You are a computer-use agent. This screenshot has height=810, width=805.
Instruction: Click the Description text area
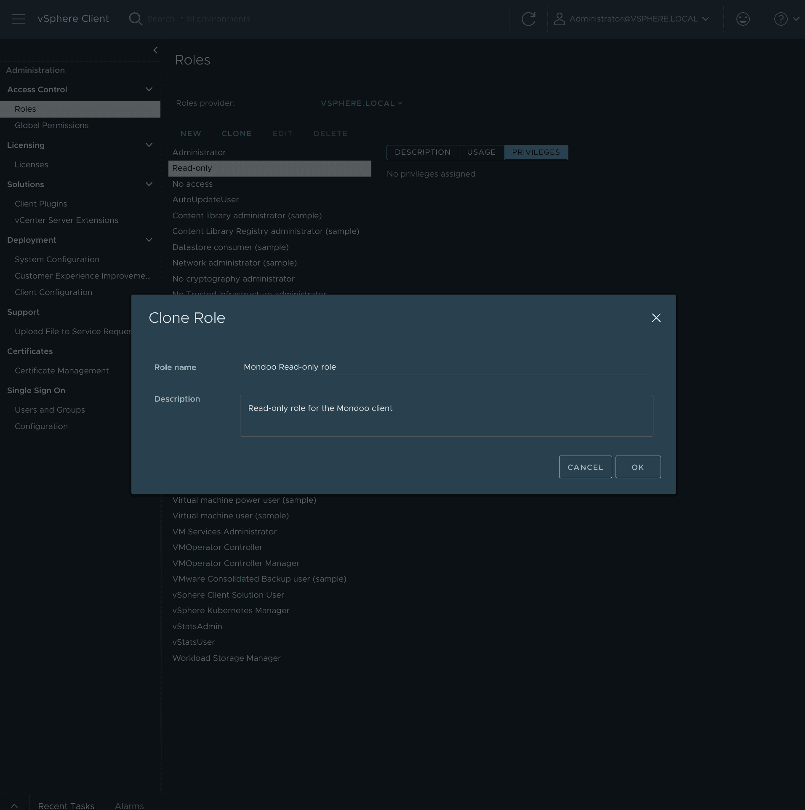[x=446, y=416]
